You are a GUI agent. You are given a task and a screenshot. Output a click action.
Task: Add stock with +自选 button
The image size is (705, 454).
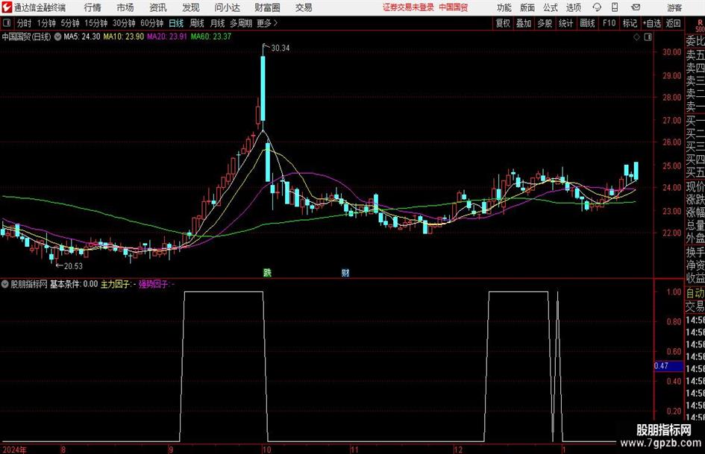[x=651, y=23]
